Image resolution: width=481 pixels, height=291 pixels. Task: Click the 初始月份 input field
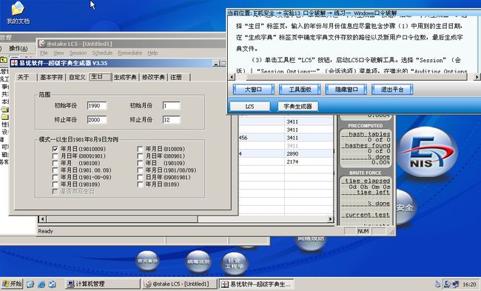[x=172, y=106]
